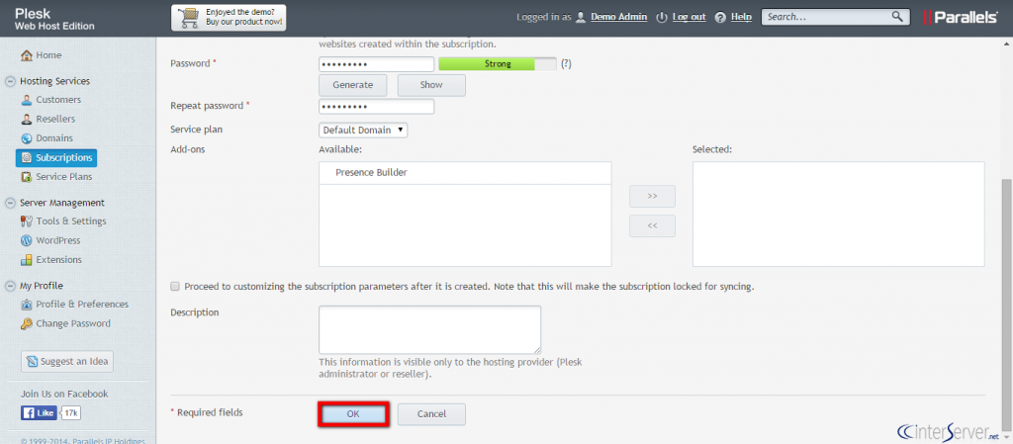Click the Selected add-ons list box
1013x444 pixels.
(839, 215)
